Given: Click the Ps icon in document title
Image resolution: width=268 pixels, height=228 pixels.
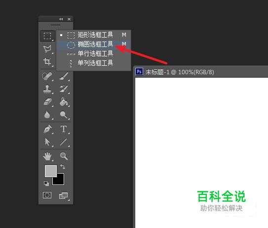Looking at the screenshot, I should (139, 72).
